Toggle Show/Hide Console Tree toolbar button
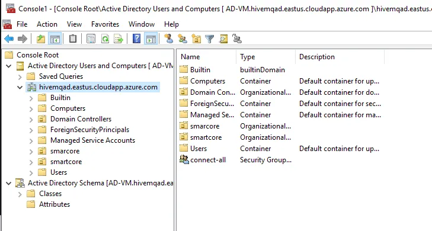The image size is (432, 231). (x=55, y=39)
